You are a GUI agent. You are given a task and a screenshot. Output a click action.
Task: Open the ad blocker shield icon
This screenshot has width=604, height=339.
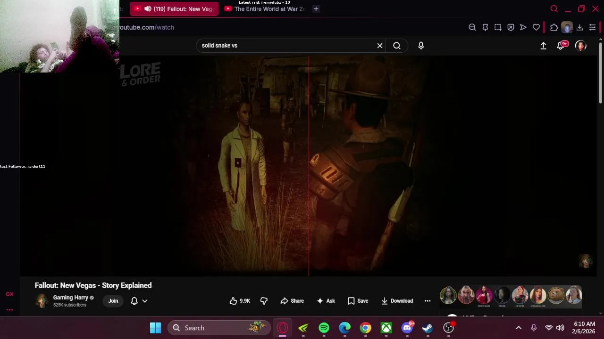pos(511,27)
